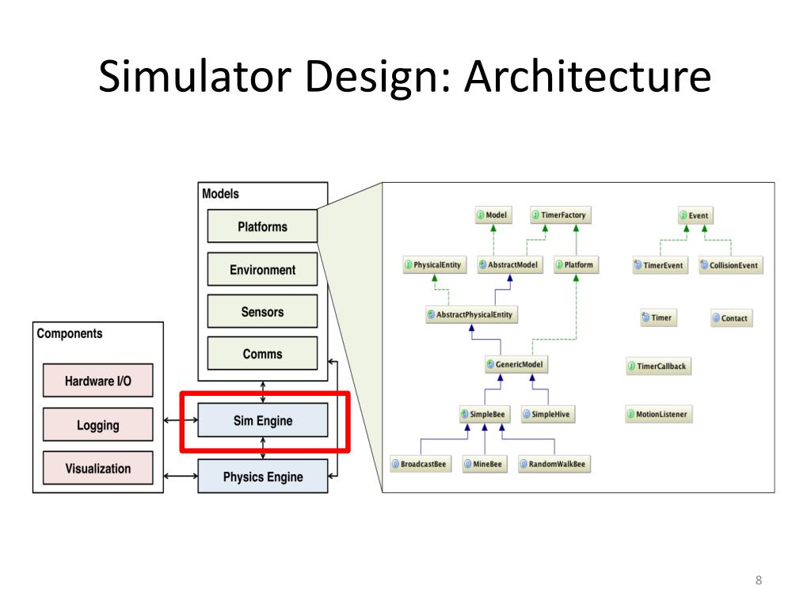The height and width of the screenshot is (608, 811).
Task: Click the TimerEvent class icon
Action: tap(638, 265)
